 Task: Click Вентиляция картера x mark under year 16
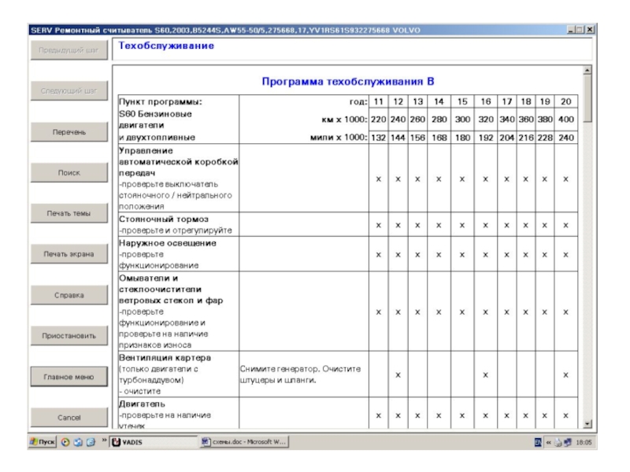(x=486, y=375)
